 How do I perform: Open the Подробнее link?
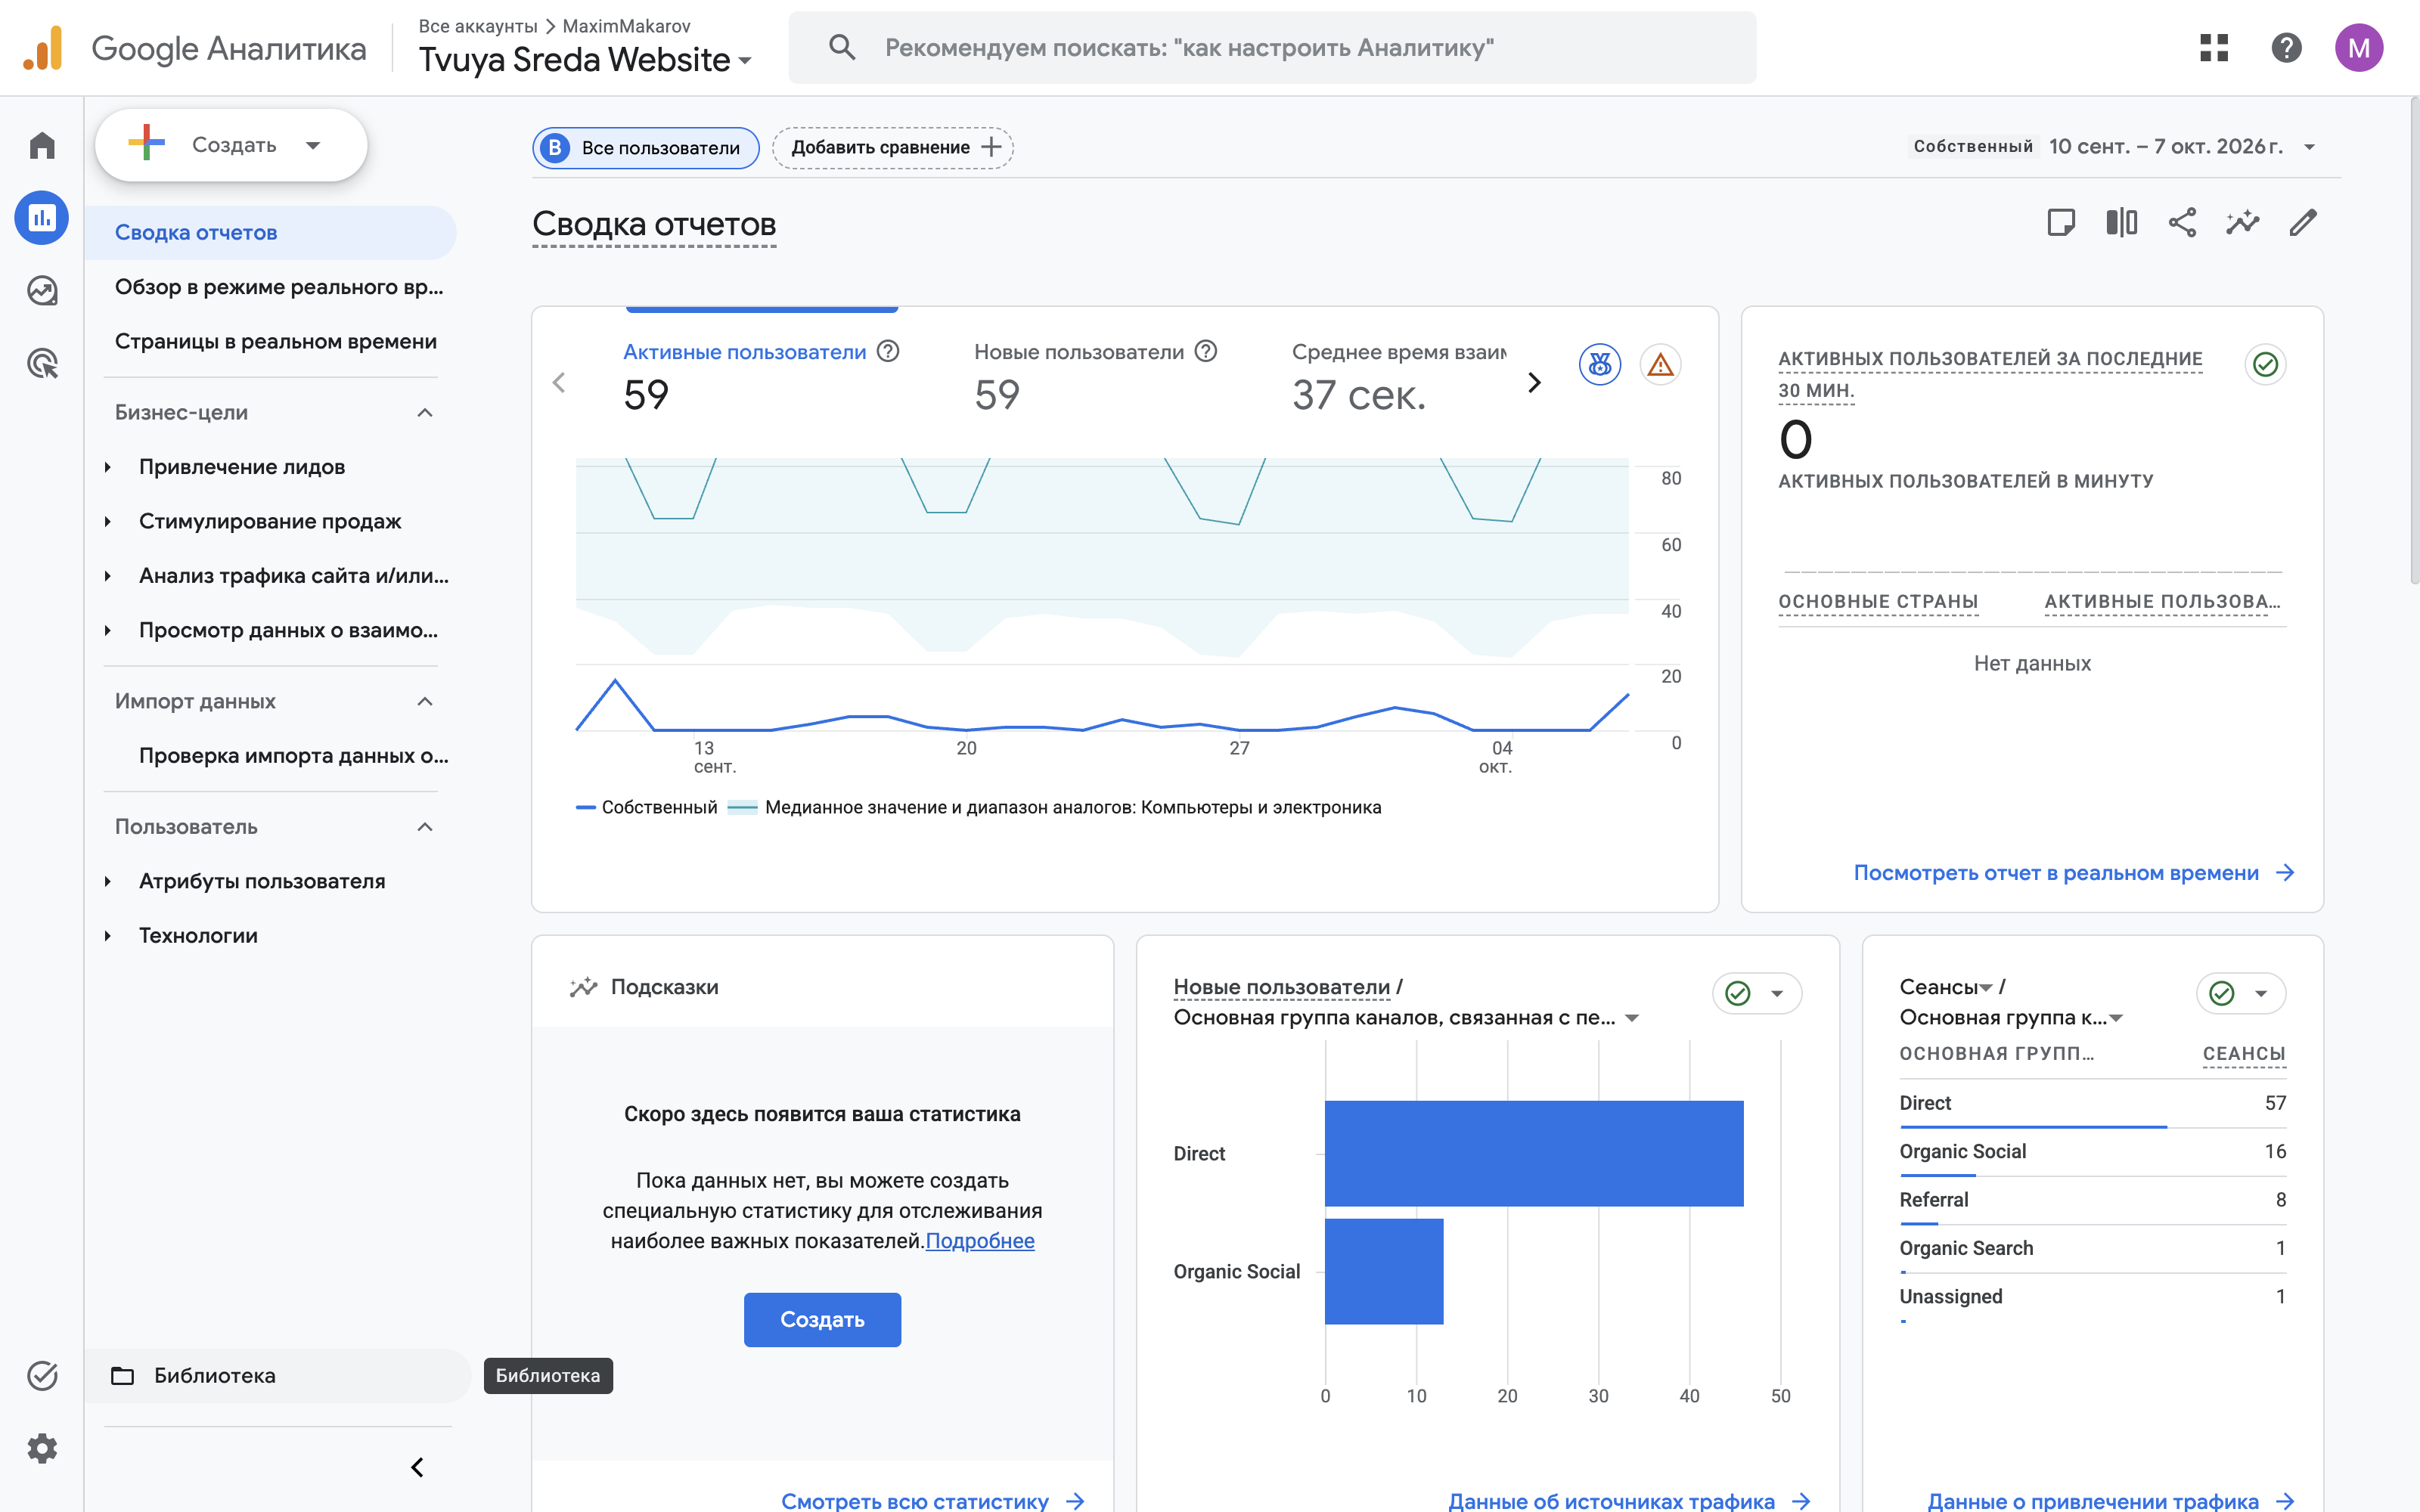click(x=980, y=1241)
